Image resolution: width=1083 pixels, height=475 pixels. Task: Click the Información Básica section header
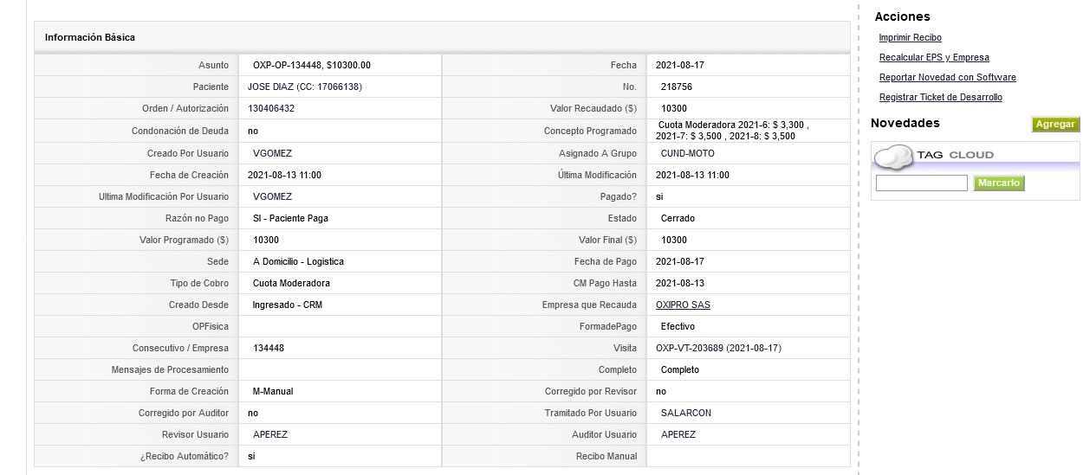tap(442, 38)
